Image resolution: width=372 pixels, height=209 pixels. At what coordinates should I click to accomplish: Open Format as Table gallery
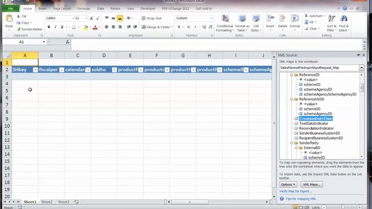(x=242, y=23)
